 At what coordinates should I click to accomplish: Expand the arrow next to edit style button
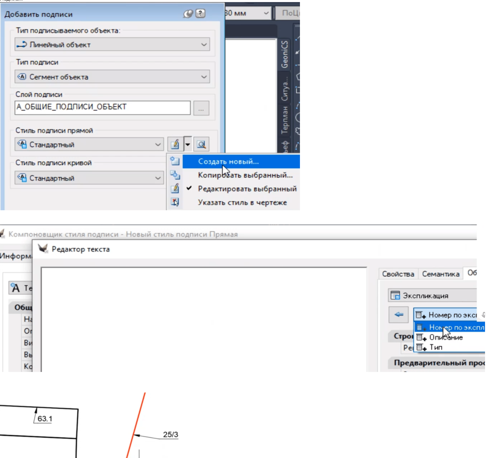pos(188,145)
